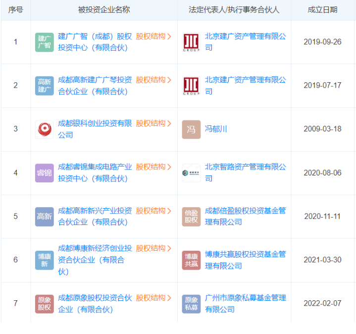Click the 原象私募 logo icon
The width and height of the screenshot is (356, 334).
tap(191, 304)
